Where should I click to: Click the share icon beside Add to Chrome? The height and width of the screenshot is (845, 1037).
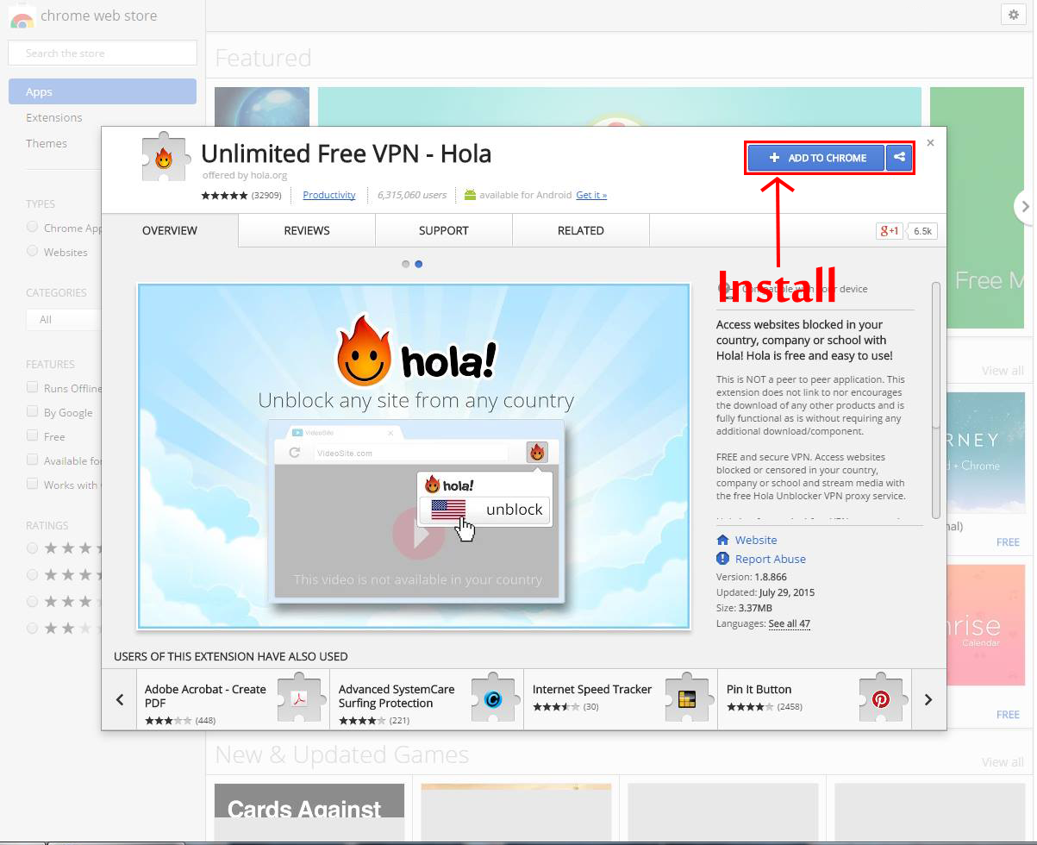tap(899, 158)
